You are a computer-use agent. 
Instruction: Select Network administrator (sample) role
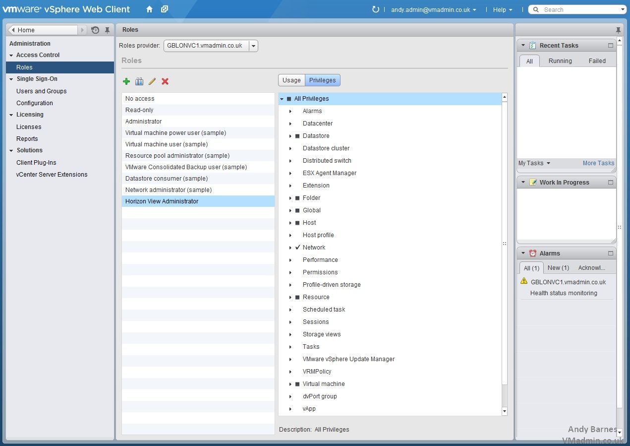(198, 190)
